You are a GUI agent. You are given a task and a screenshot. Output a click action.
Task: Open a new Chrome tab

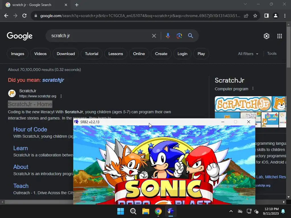77,5
